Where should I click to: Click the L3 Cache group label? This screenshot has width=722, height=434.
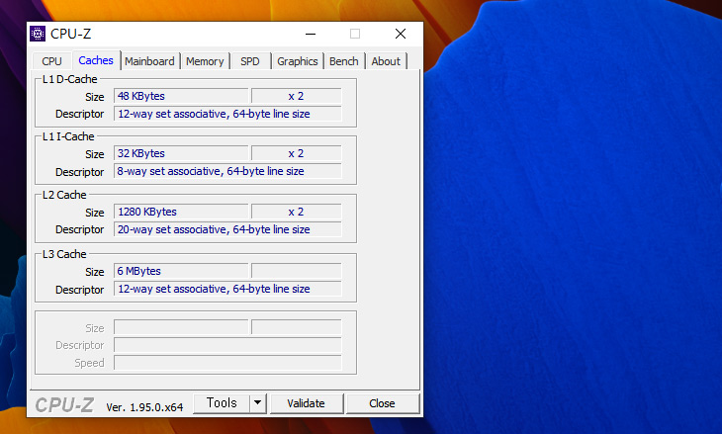(x=64, y=254)
